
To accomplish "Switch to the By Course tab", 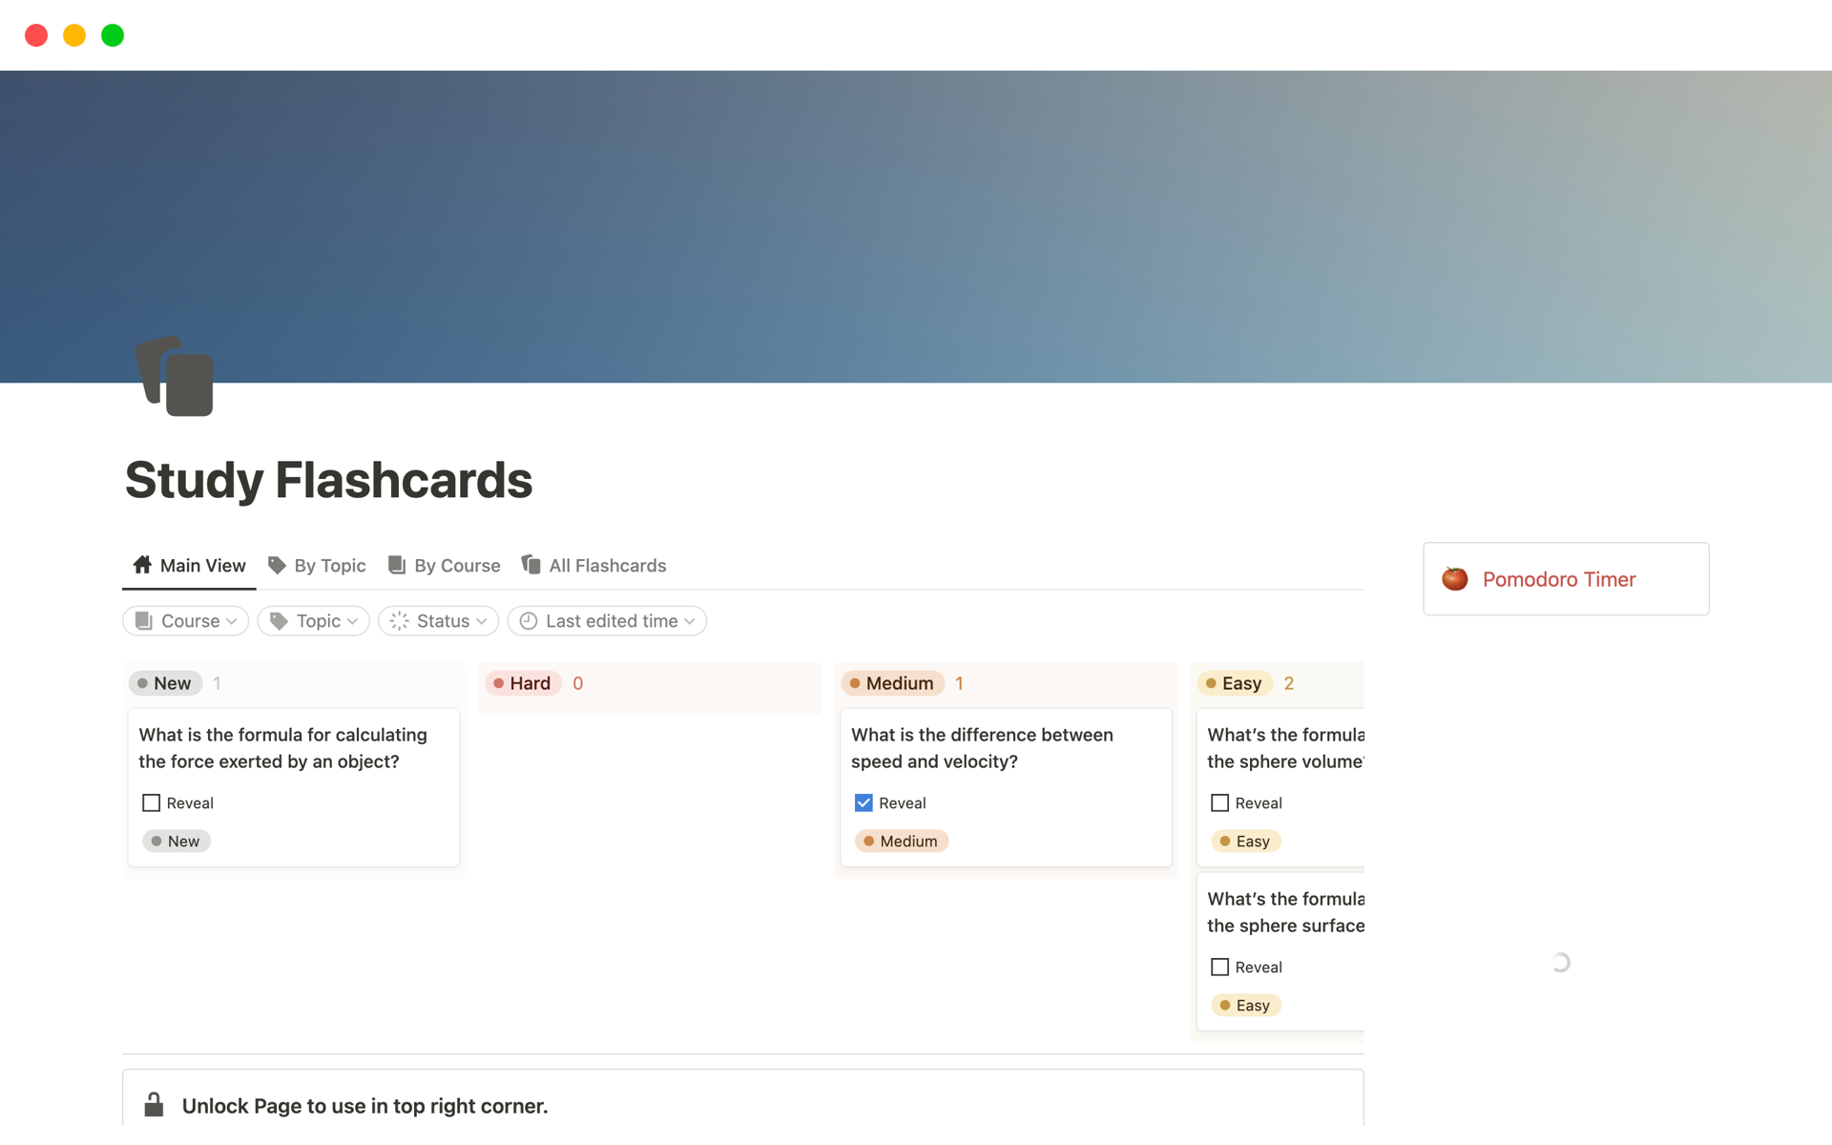I will pos(456,565).
